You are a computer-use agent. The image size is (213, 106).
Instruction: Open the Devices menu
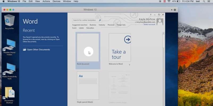click(57, 1)
